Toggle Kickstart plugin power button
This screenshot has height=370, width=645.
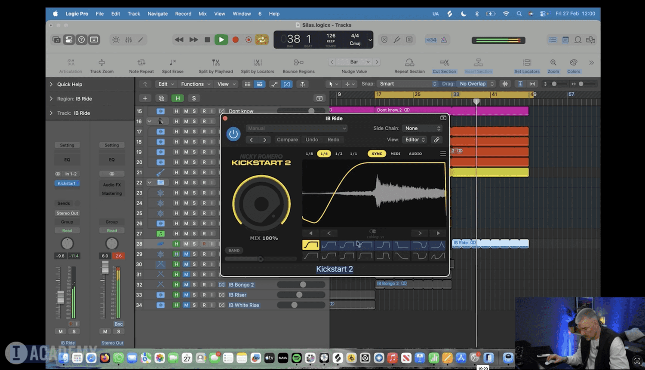pyautogui.click(x=233, y=134)
